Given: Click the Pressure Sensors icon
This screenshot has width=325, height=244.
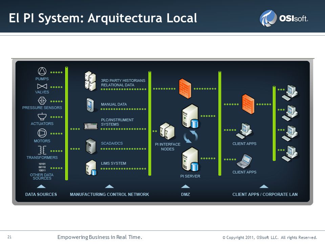Looking at the screenshot, I should (x=42, y=101).
